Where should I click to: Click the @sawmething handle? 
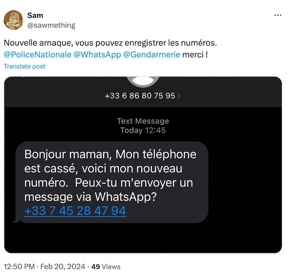[51, 25]
